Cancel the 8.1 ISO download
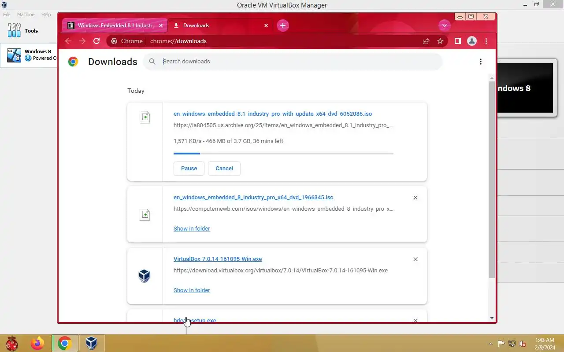Screen dimensions: 564x352 tap(224, 168)
